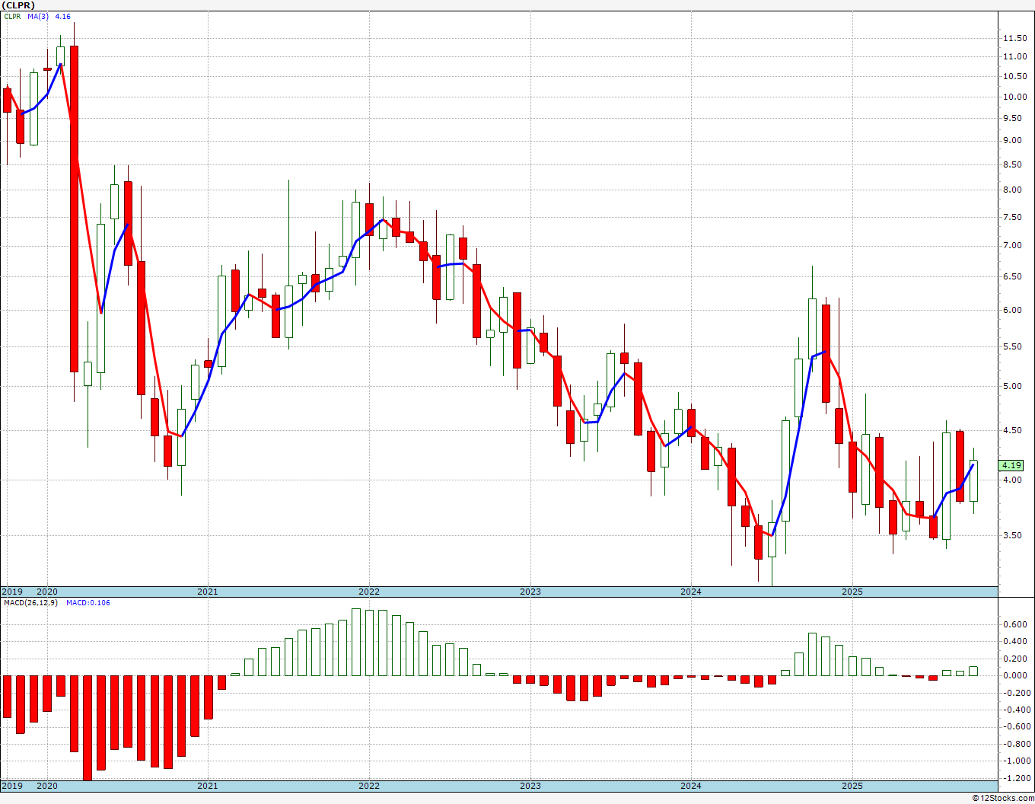Screen dimensions: 1035x804
Task: Click the tall red candle of early 2020
Action: pos(74,209)
